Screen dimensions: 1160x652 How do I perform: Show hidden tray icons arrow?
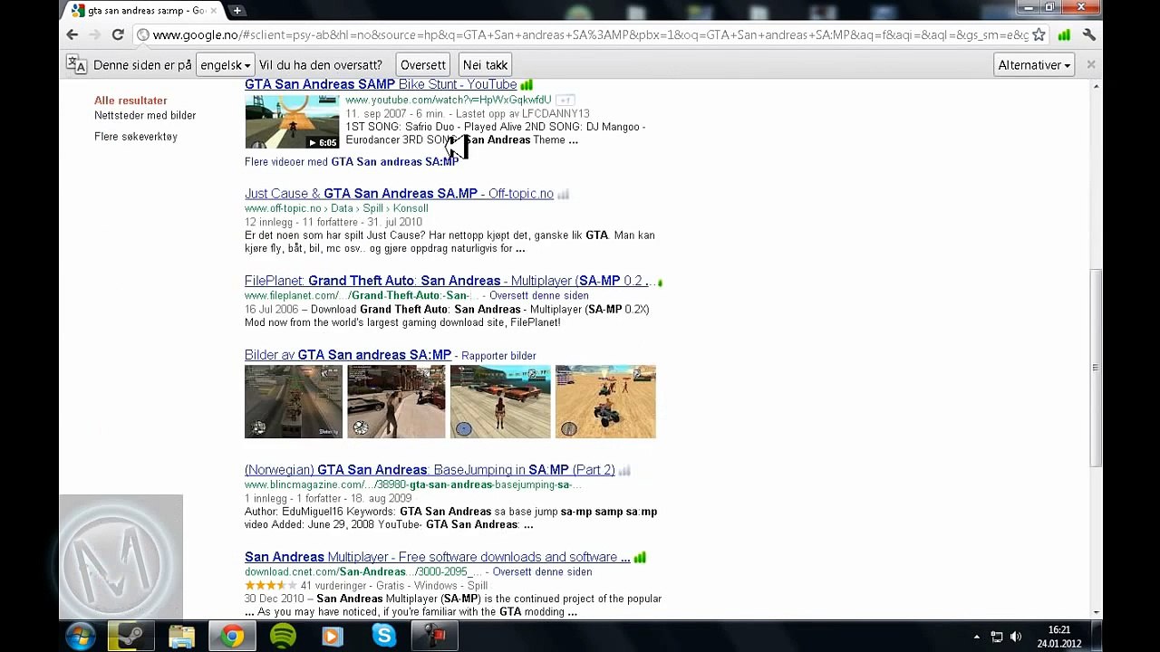coord(976,637)
